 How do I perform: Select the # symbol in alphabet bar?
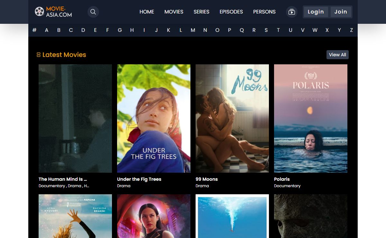tap(34, 30)
